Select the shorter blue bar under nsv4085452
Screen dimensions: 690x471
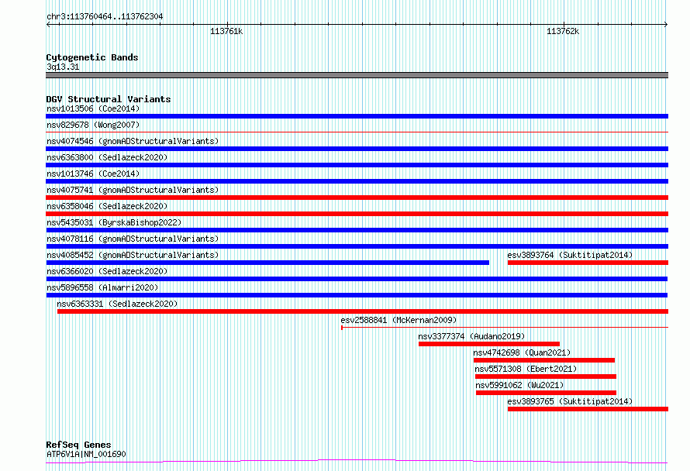point(267,263)
